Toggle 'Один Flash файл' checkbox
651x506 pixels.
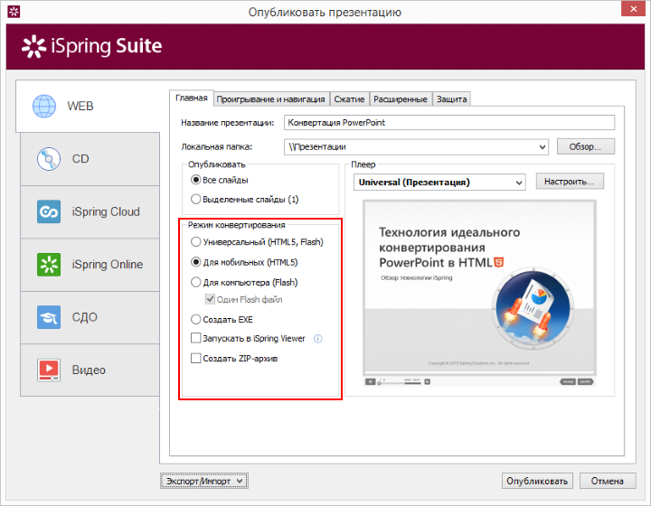click(210, 299)
